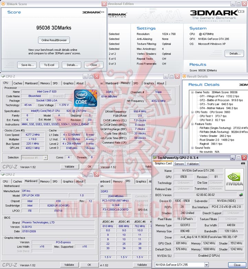The width and height of the screenshot is (248, 269).
Task: Click the camera screenshot icon in GPU-Z
Action: tap(243, 163)
